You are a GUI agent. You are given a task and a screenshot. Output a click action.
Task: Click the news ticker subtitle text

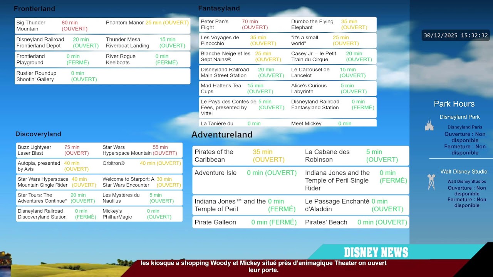click(x=263, y=267)
